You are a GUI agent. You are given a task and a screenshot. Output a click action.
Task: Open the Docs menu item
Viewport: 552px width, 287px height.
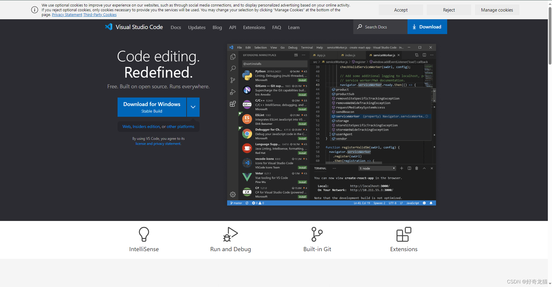pyautogui.click(x=176, y=27)
